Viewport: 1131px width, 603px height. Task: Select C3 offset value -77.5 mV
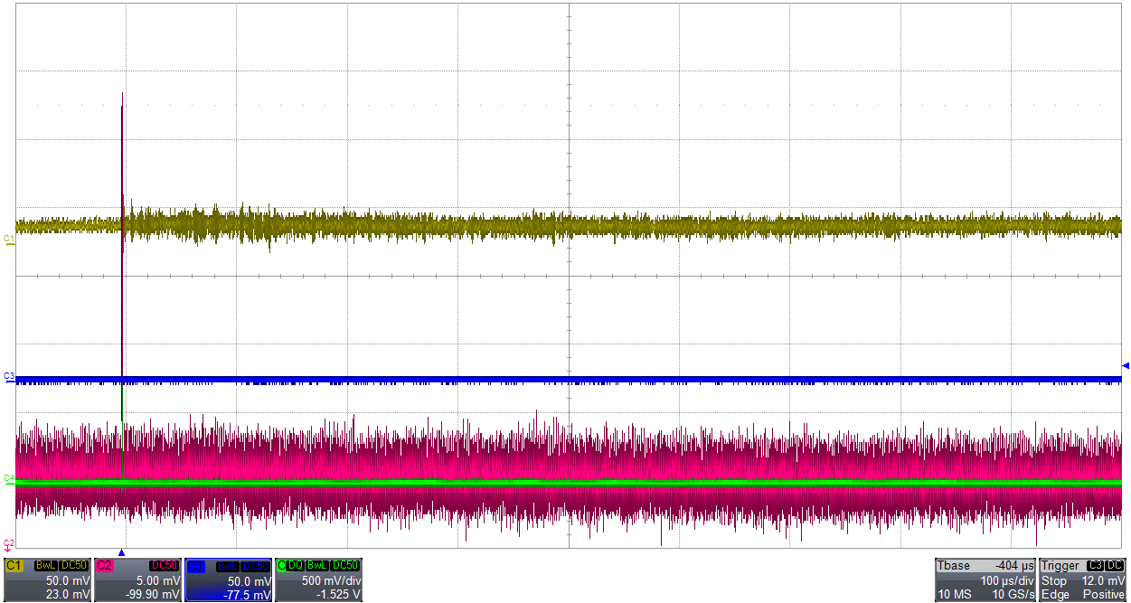(x=246, y=594)
